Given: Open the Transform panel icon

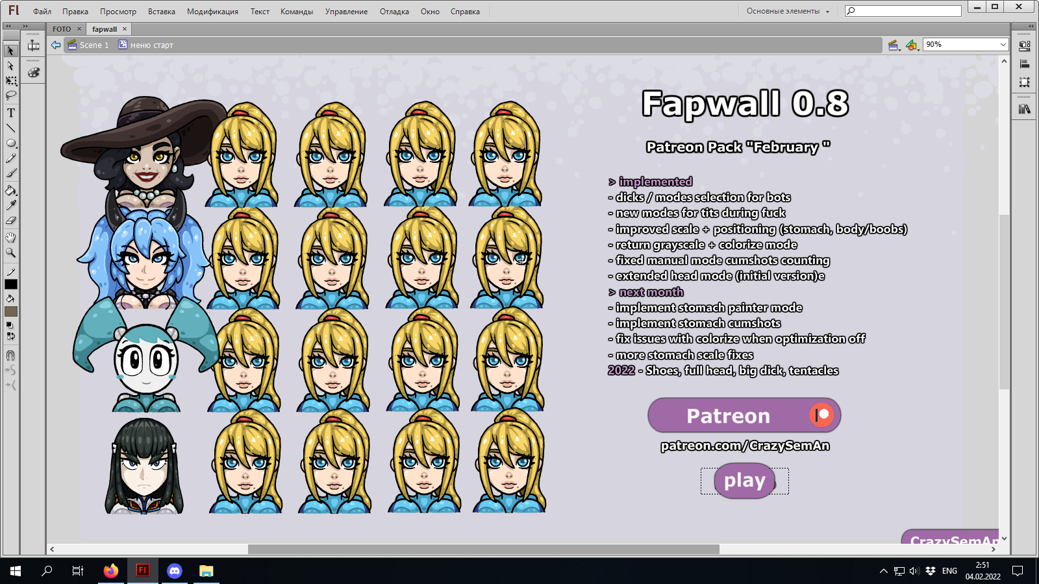Looking at the screenshot, I should click(x=1025, y=82).
